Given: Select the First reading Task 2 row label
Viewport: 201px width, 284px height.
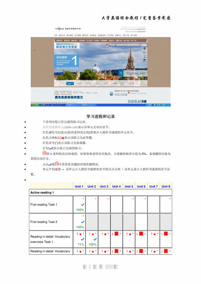Looking at the screenshot, I should 44,222.
